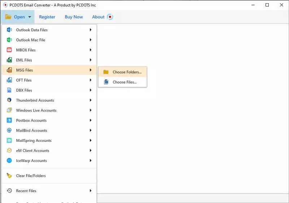Select Choose Files... in MSG submenu
289x203 pixels.
click(122, 82)
